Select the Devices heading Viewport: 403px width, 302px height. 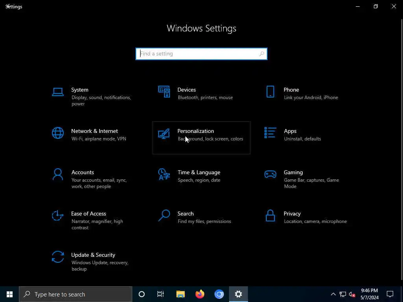(187, 90)
